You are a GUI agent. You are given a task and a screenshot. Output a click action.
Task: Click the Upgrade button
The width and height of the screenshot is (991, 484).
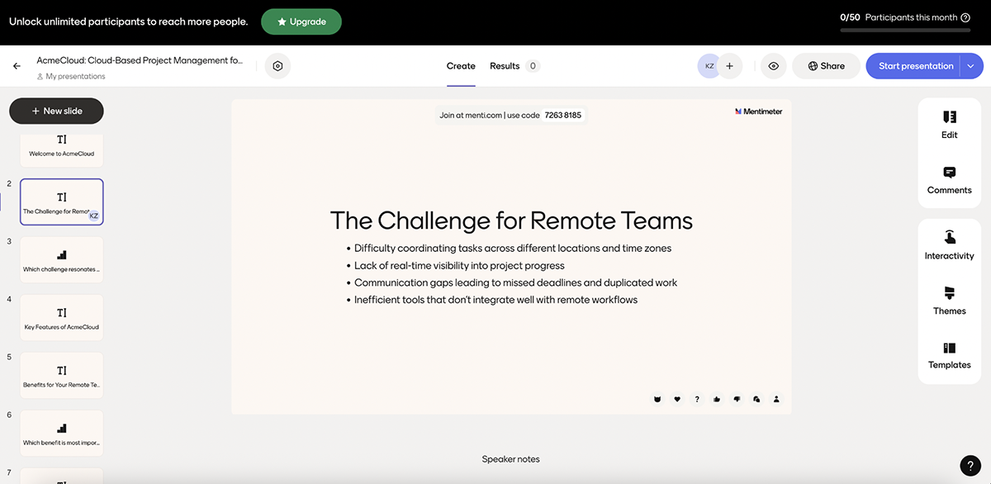pos(301,21)
